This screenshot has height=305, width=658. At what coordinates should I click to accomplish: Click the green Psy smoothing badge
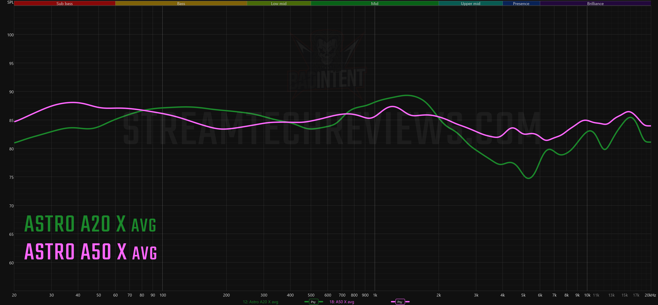(x=313, y=302)
